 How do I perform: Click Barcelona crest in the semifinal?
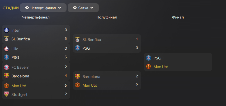tap(77, 77)
